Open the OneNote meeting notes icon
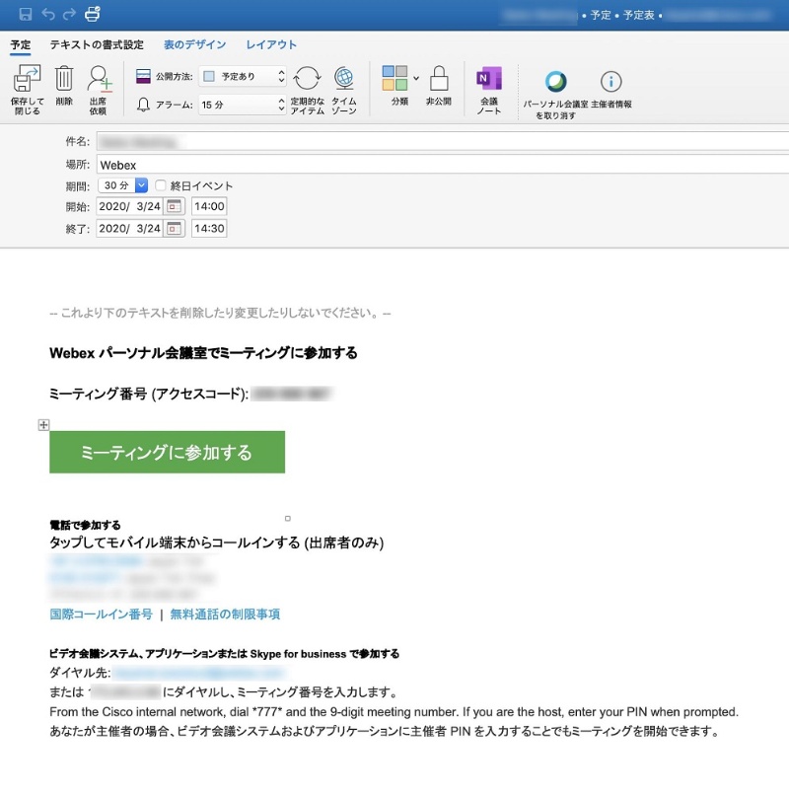This screenshot has height=795, width=789. coord(489,79)
